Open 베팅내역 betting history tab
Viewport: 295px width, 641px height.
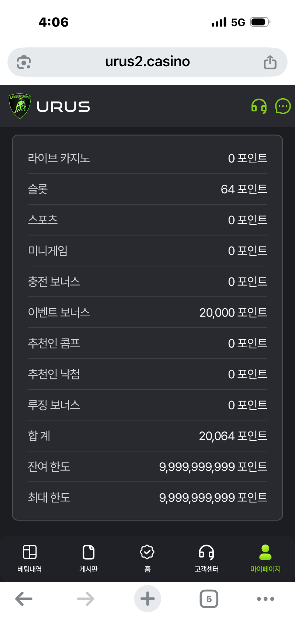pyautogui.click(x=29, y=558)
